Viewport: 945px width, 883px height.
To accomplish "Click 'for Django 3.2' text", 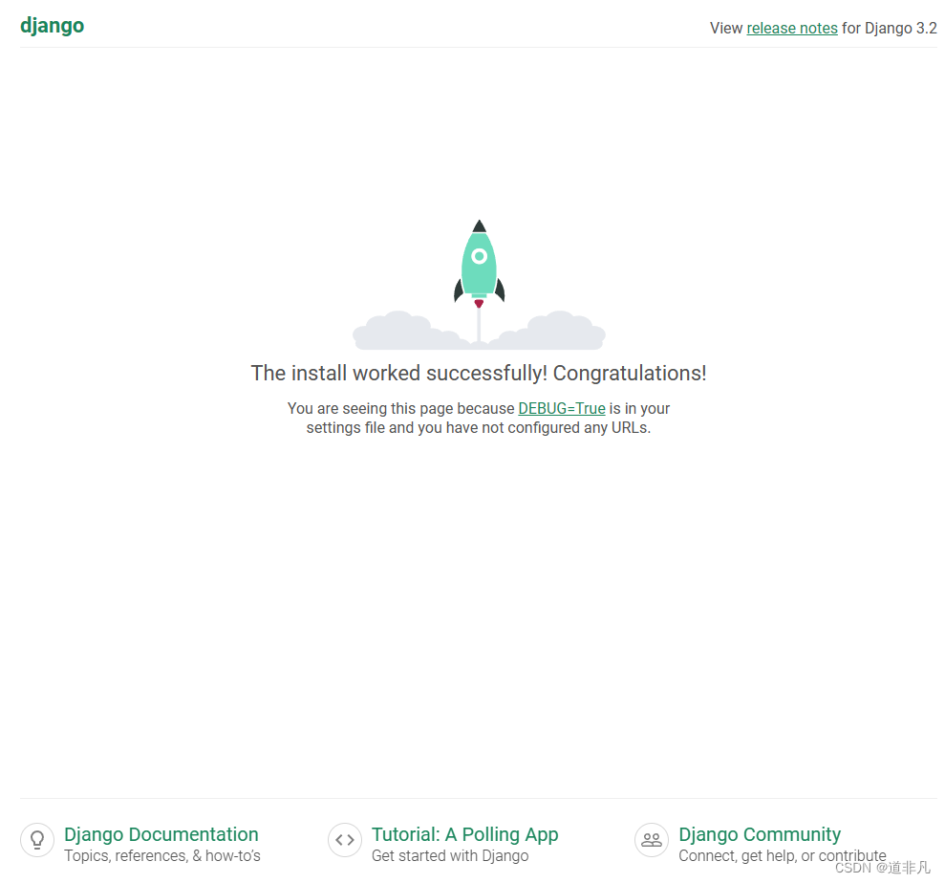I will [890, 29].
